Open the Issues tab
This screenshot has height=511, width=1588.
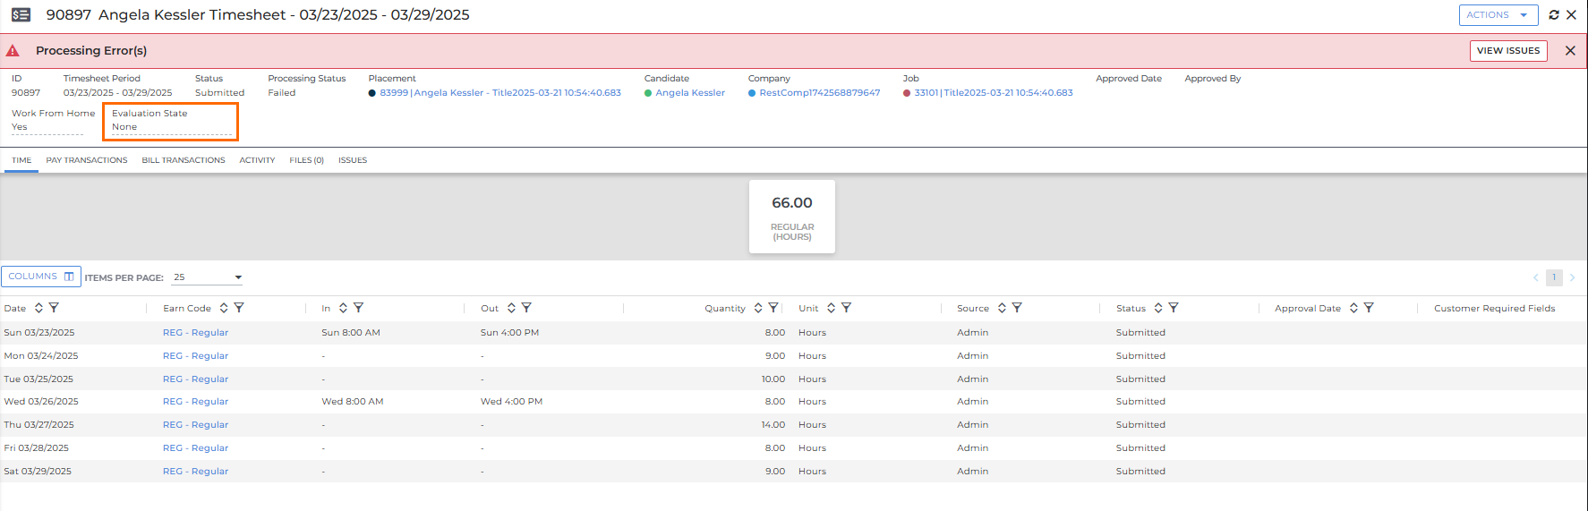pyautogui.click(x=353, y=160)
